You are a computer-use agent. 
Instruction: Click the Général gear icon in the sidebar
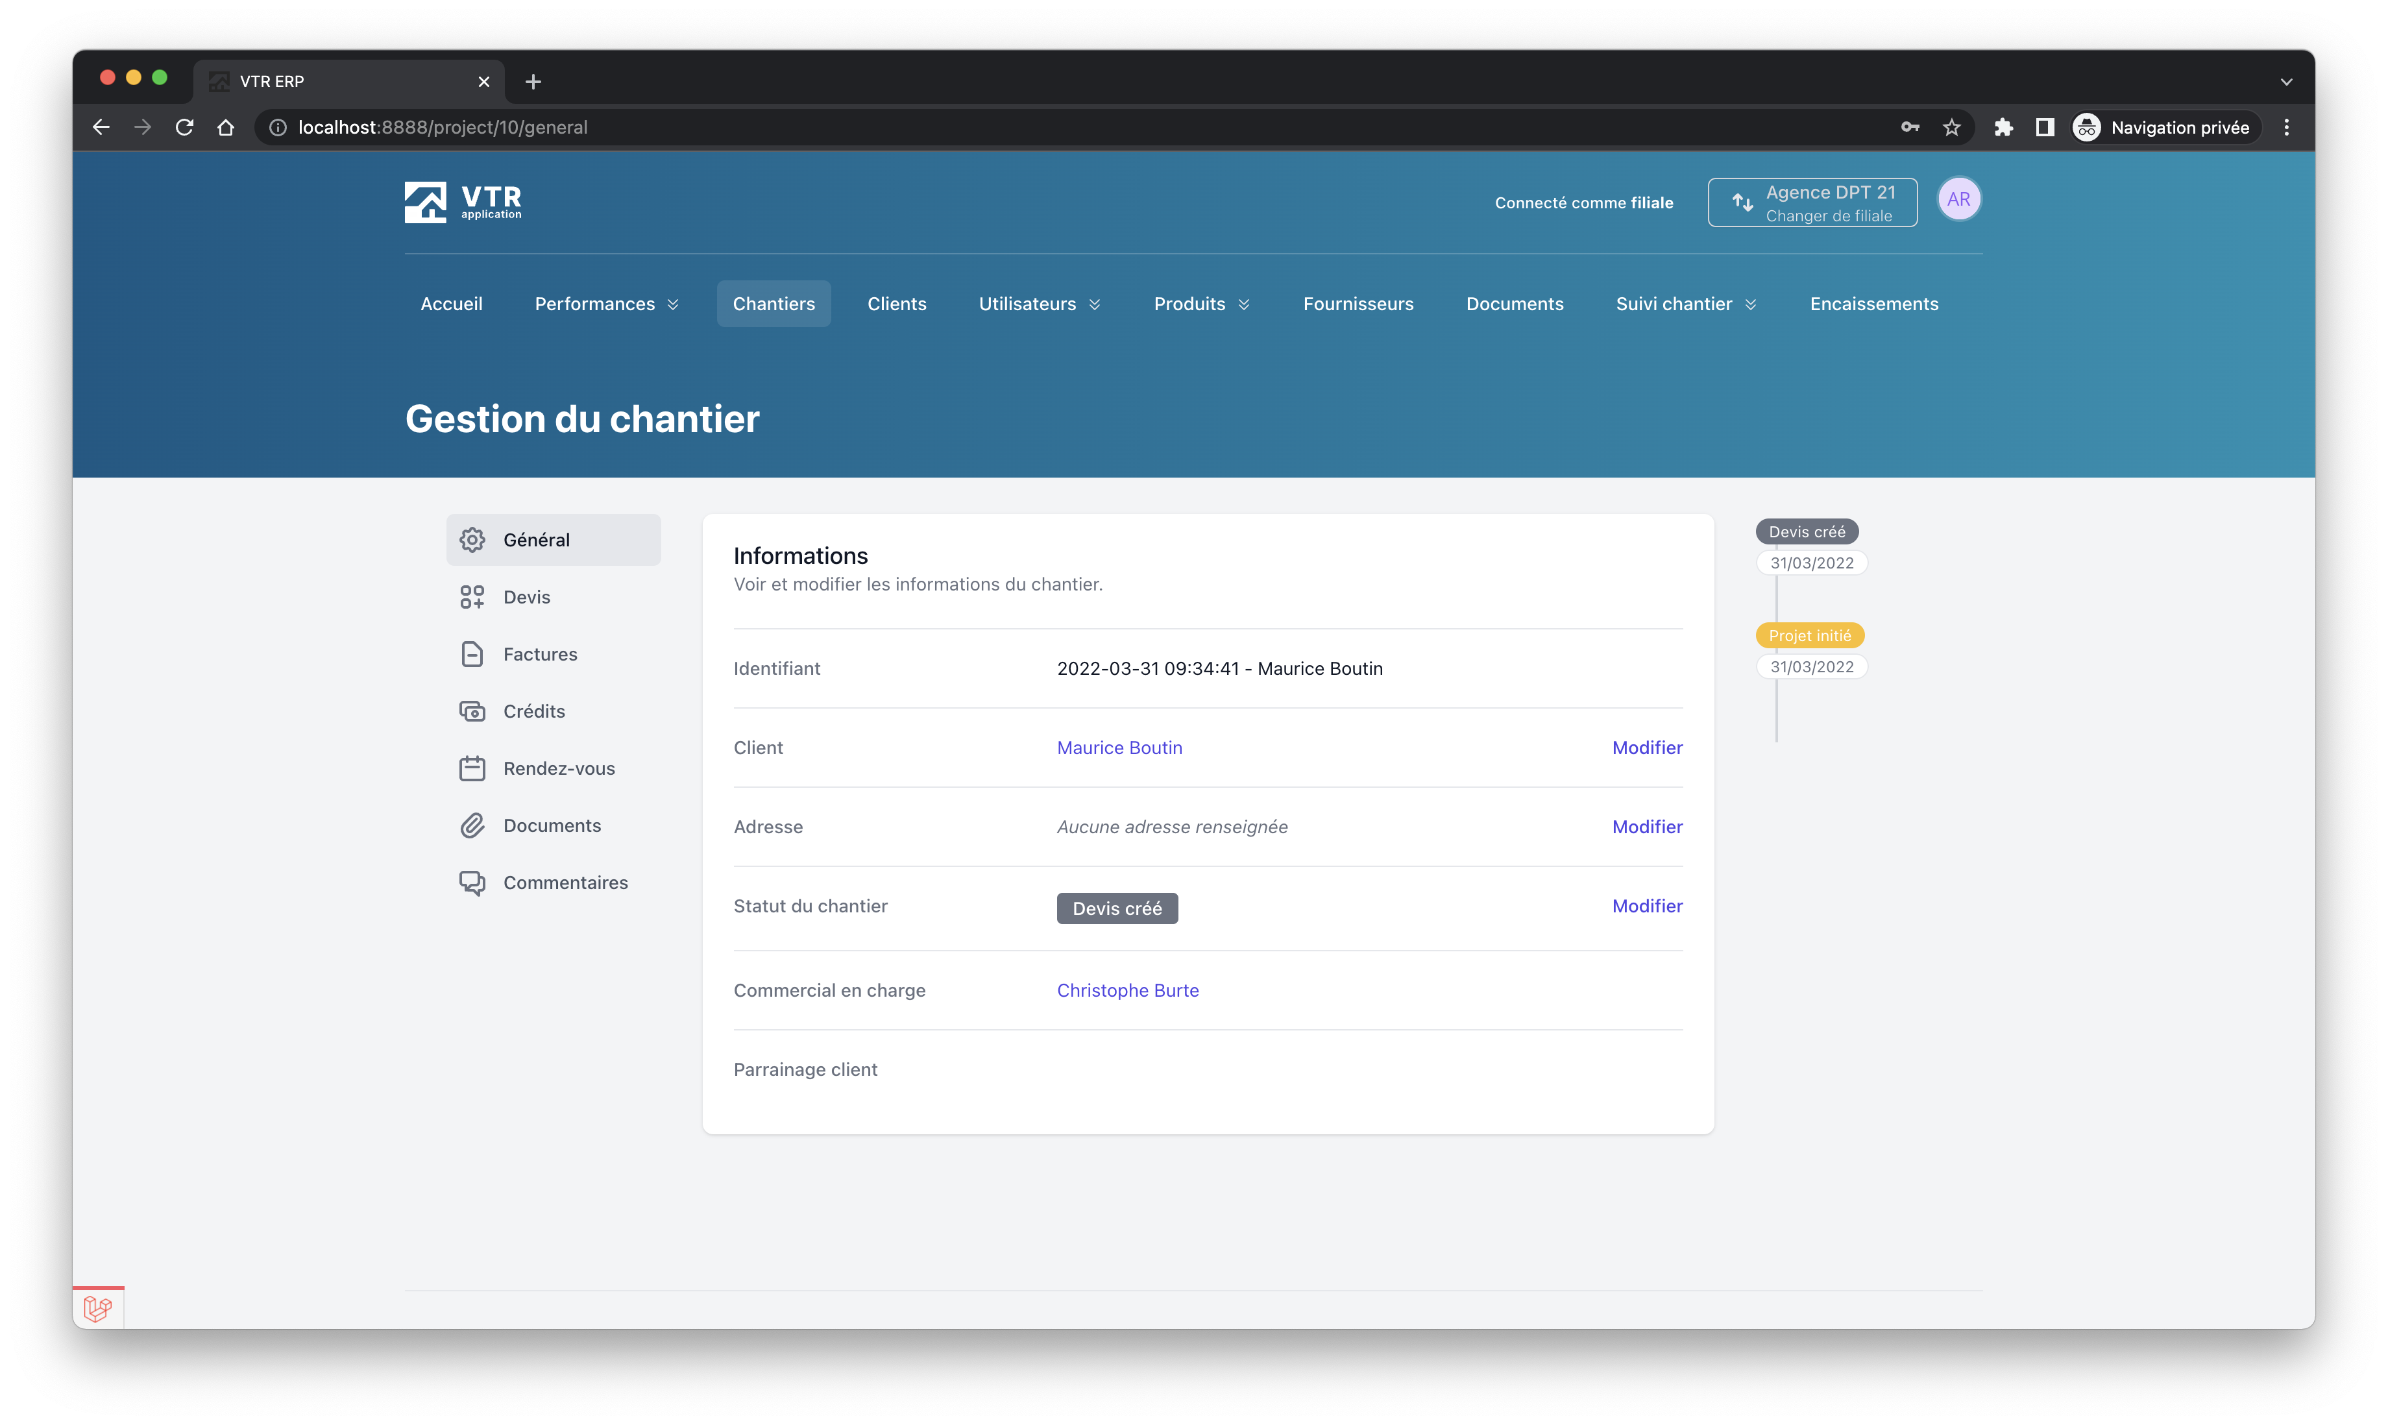click(x=472, y=540)
